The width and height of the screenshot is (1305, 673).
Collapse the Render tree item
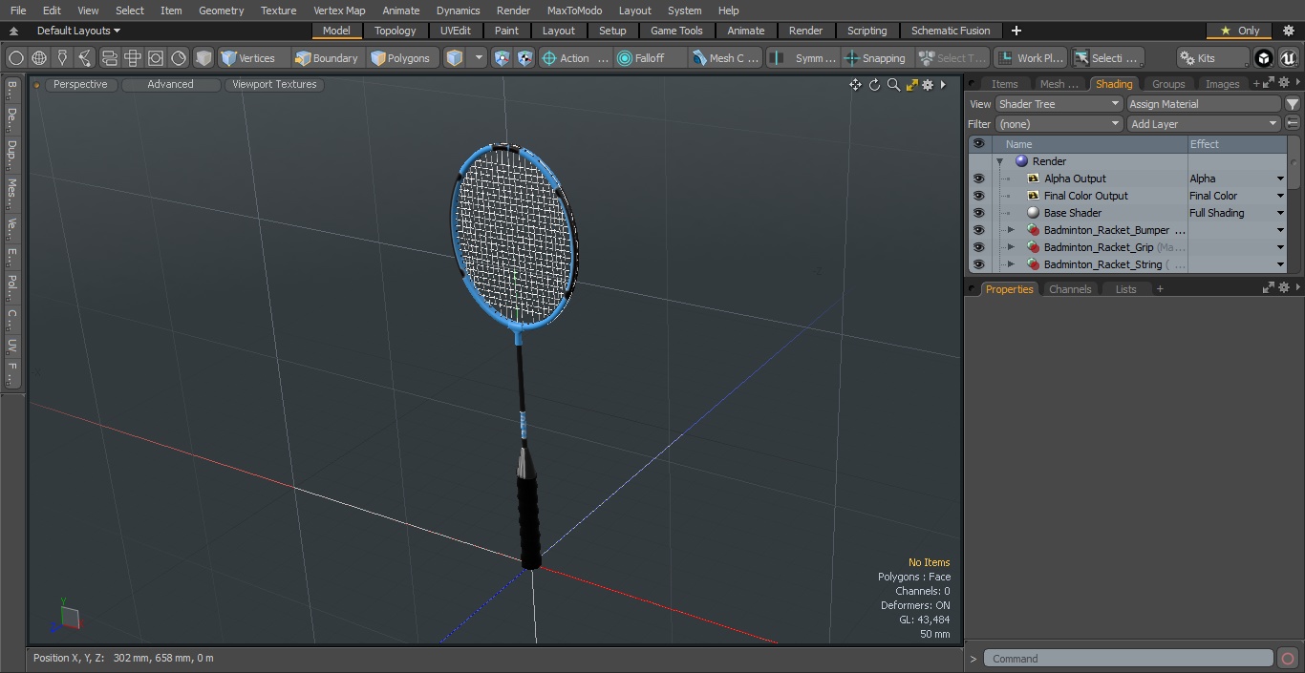(x=999, y=161)
